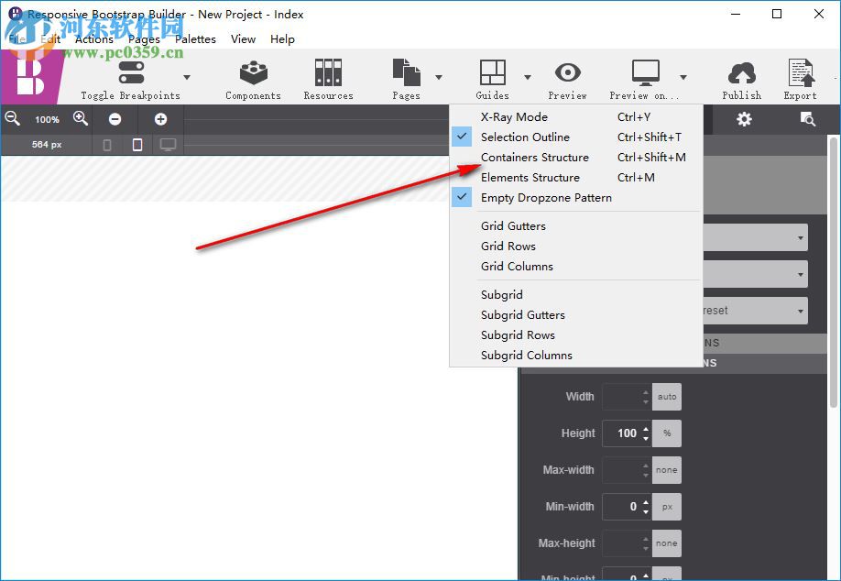
Task: Click the Min-width px unit button
Action: (667, 507)
